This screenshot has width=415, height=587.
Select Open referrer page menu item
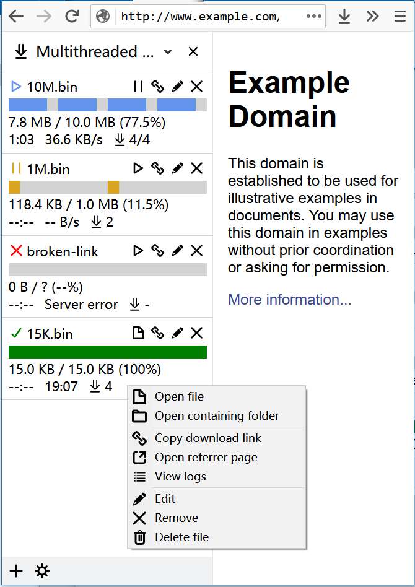pyautogui.click(x=217, y=457)
